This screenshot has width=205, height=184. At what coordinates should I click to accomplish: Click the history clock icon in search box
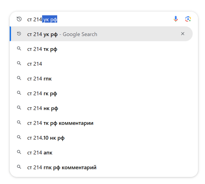(x=19, y=19)
